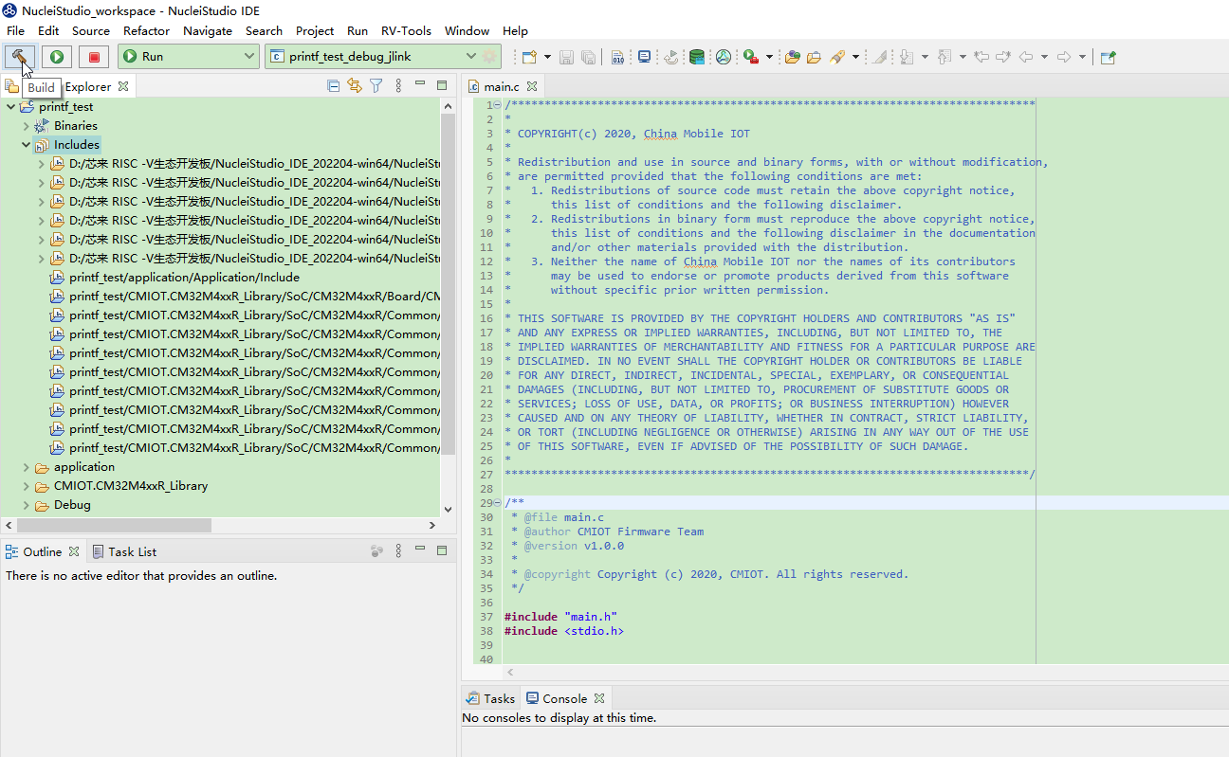Select the Outline tab
This screenshot has width=1229, height=757.
point(43,551)
